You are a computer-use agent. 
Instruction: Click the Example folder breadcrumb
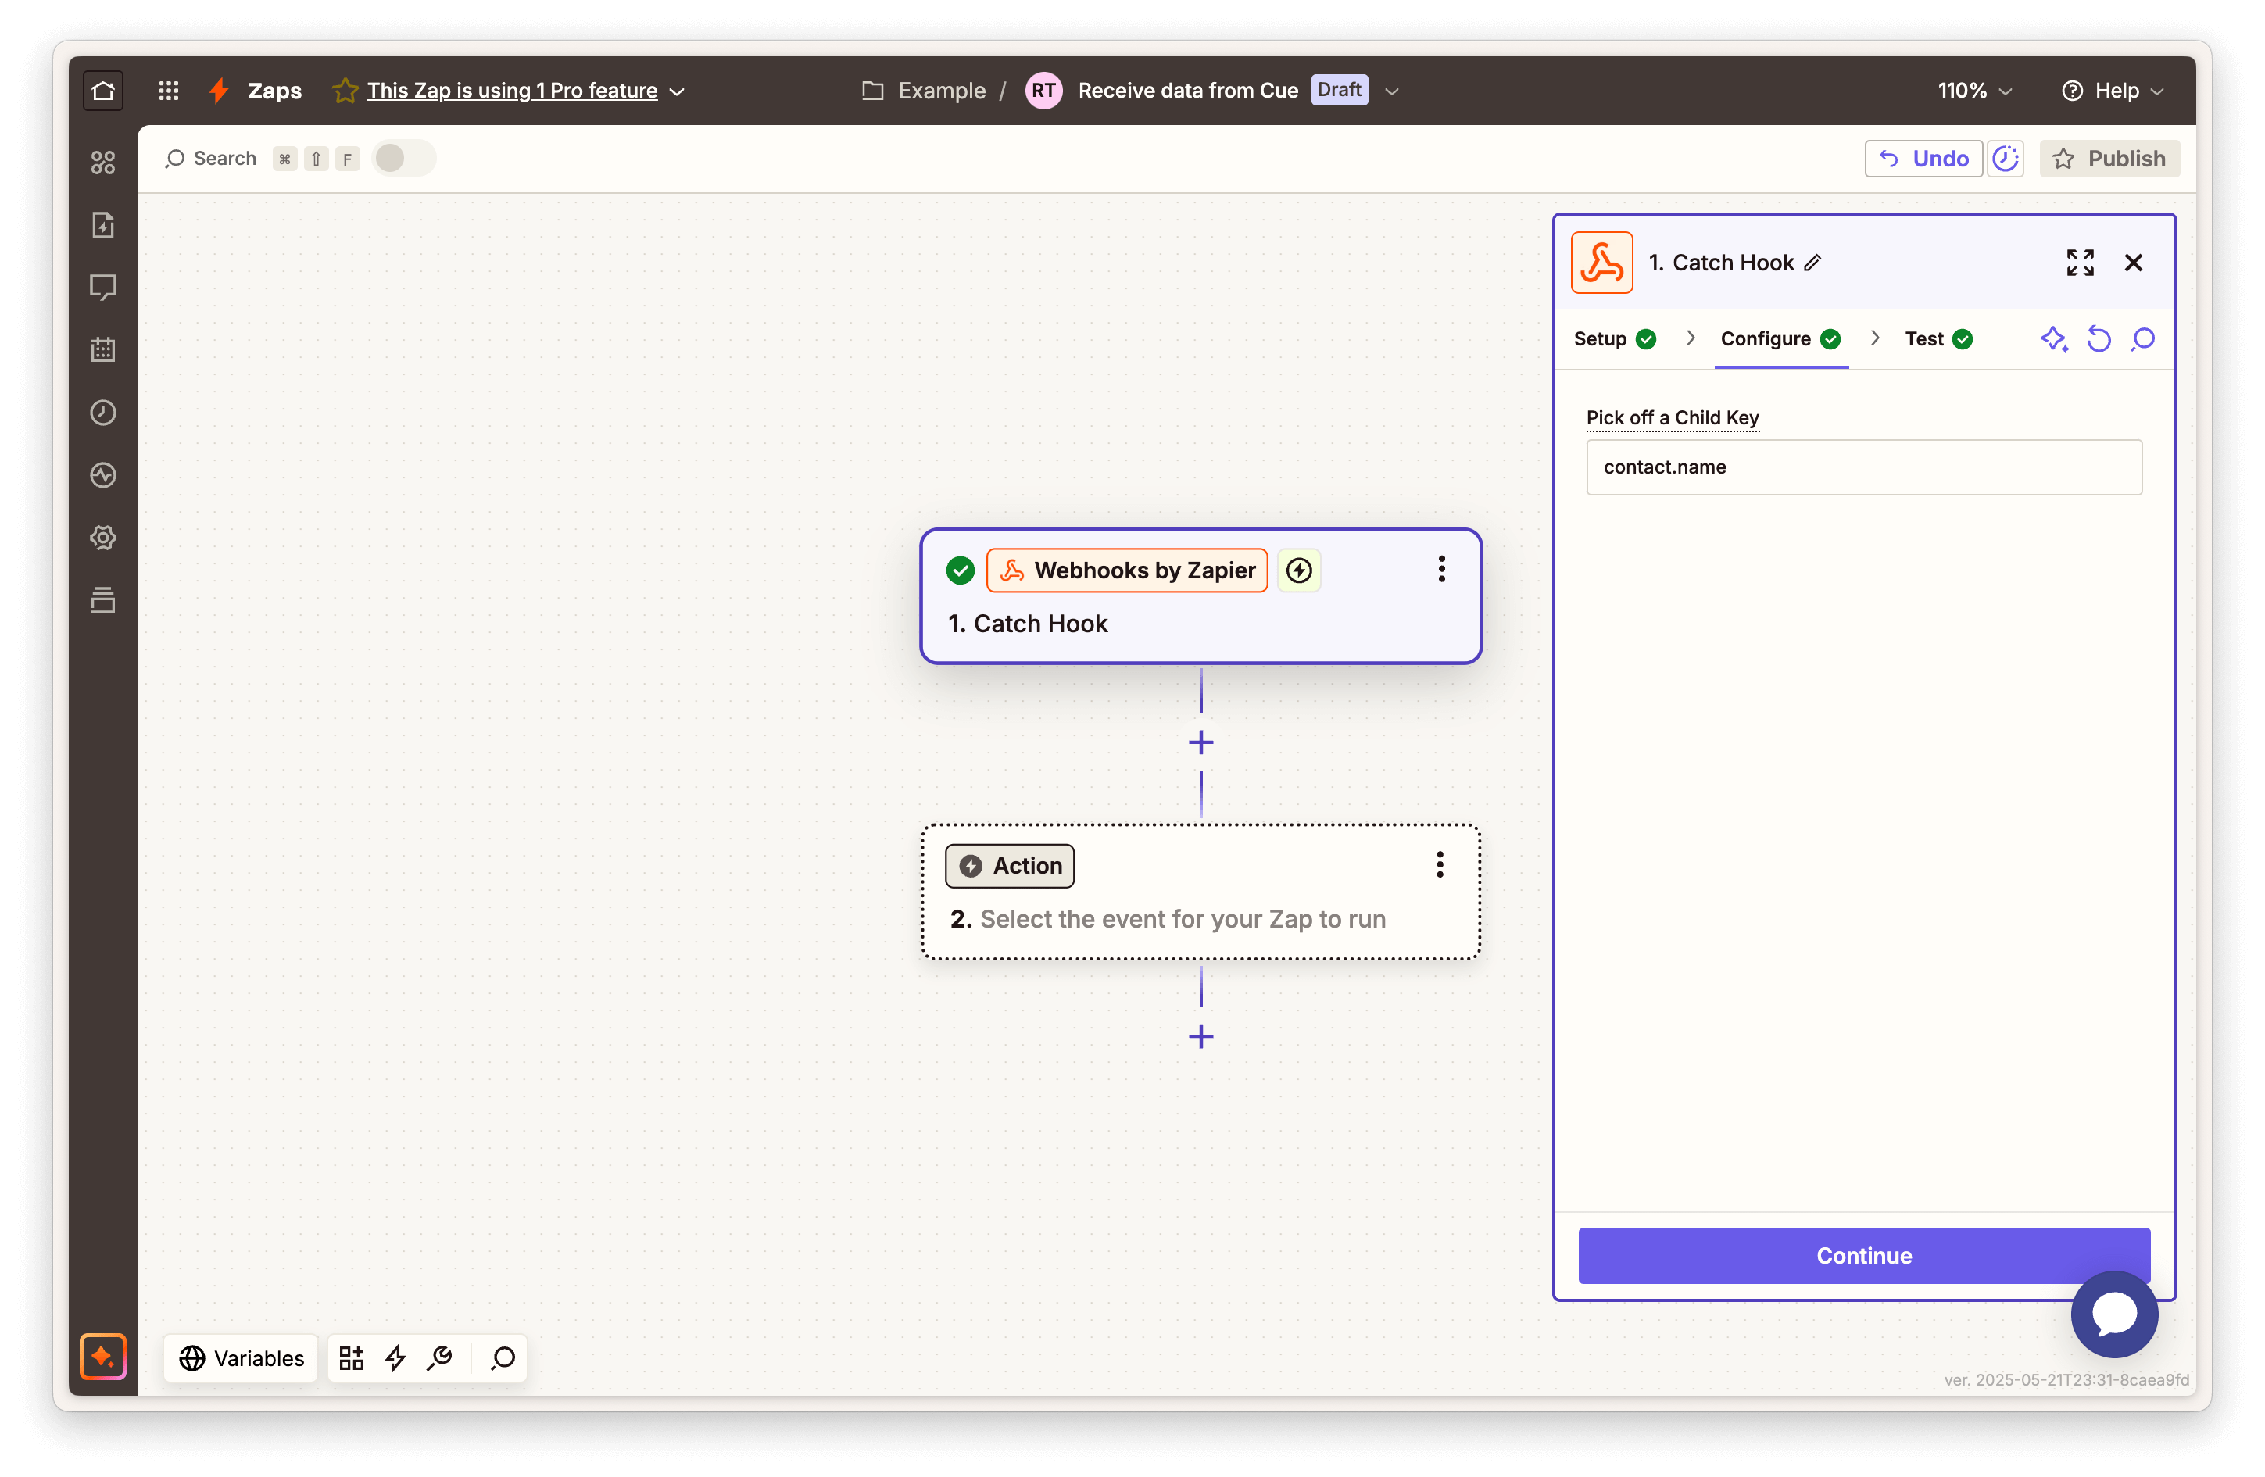[x=941, y=91]
